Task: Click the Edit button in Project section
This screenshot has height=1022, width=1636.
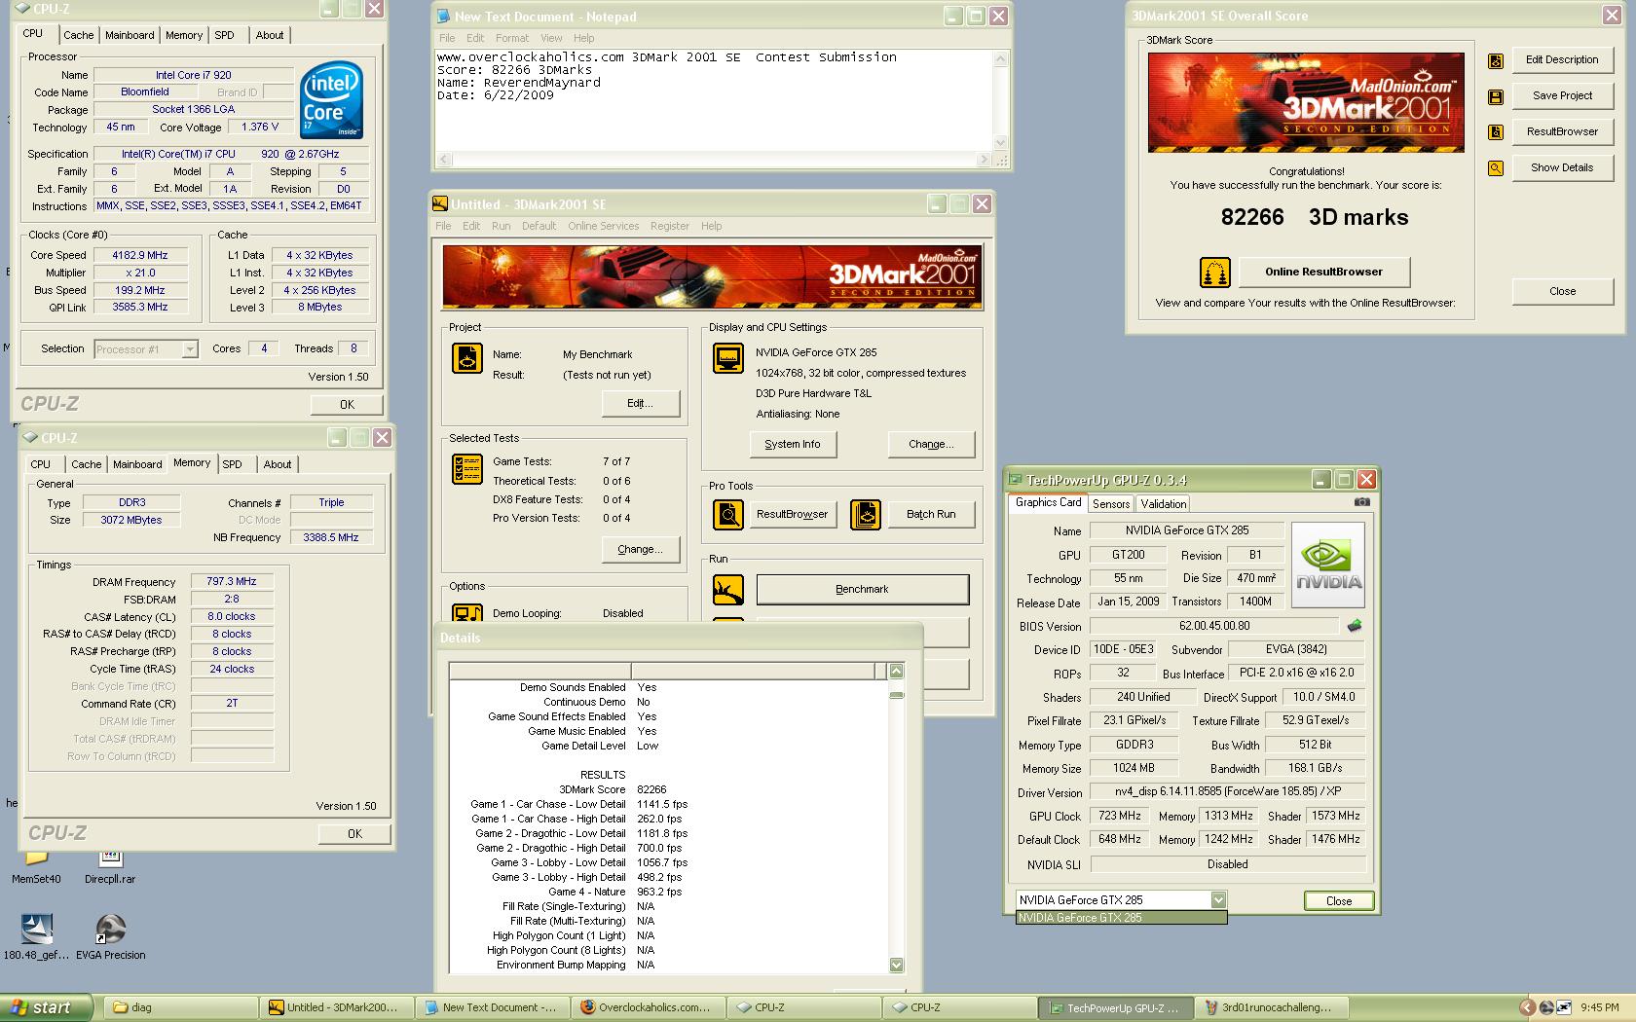Action: point(640,404)
